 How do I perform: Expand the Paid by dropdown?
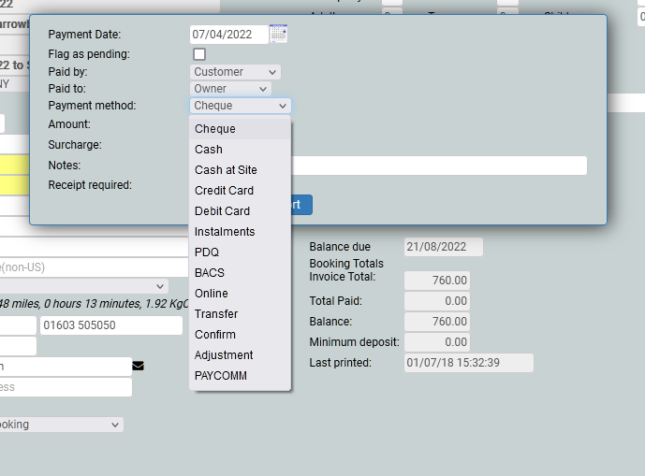(x=235, y=72)
